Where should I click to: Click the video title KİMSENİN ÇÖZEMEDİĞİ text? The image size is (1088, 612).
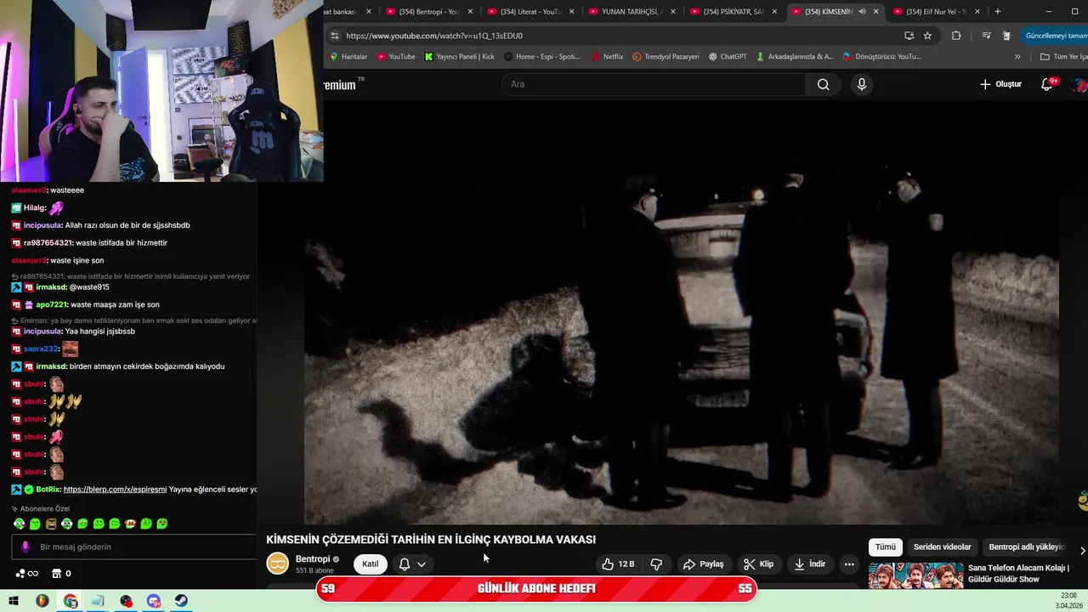pyautogui.click(x=430, y=540)
